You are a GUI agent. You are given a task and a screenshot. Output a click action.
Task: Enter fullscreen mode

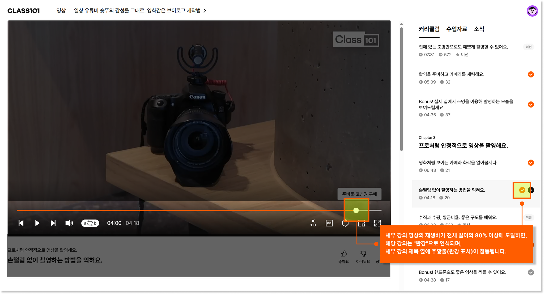(377, 223)
